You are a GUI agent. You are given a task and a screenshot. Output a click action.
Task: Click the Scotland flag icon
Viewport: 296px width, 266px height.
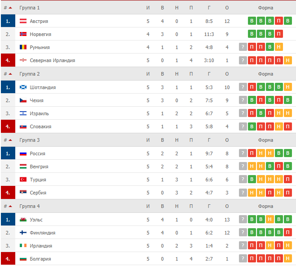click(23, 87)
